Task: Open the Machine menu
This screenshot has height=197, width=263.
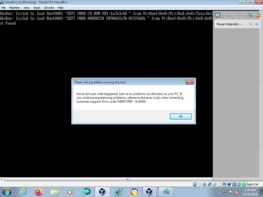Action: coord(14,8)
